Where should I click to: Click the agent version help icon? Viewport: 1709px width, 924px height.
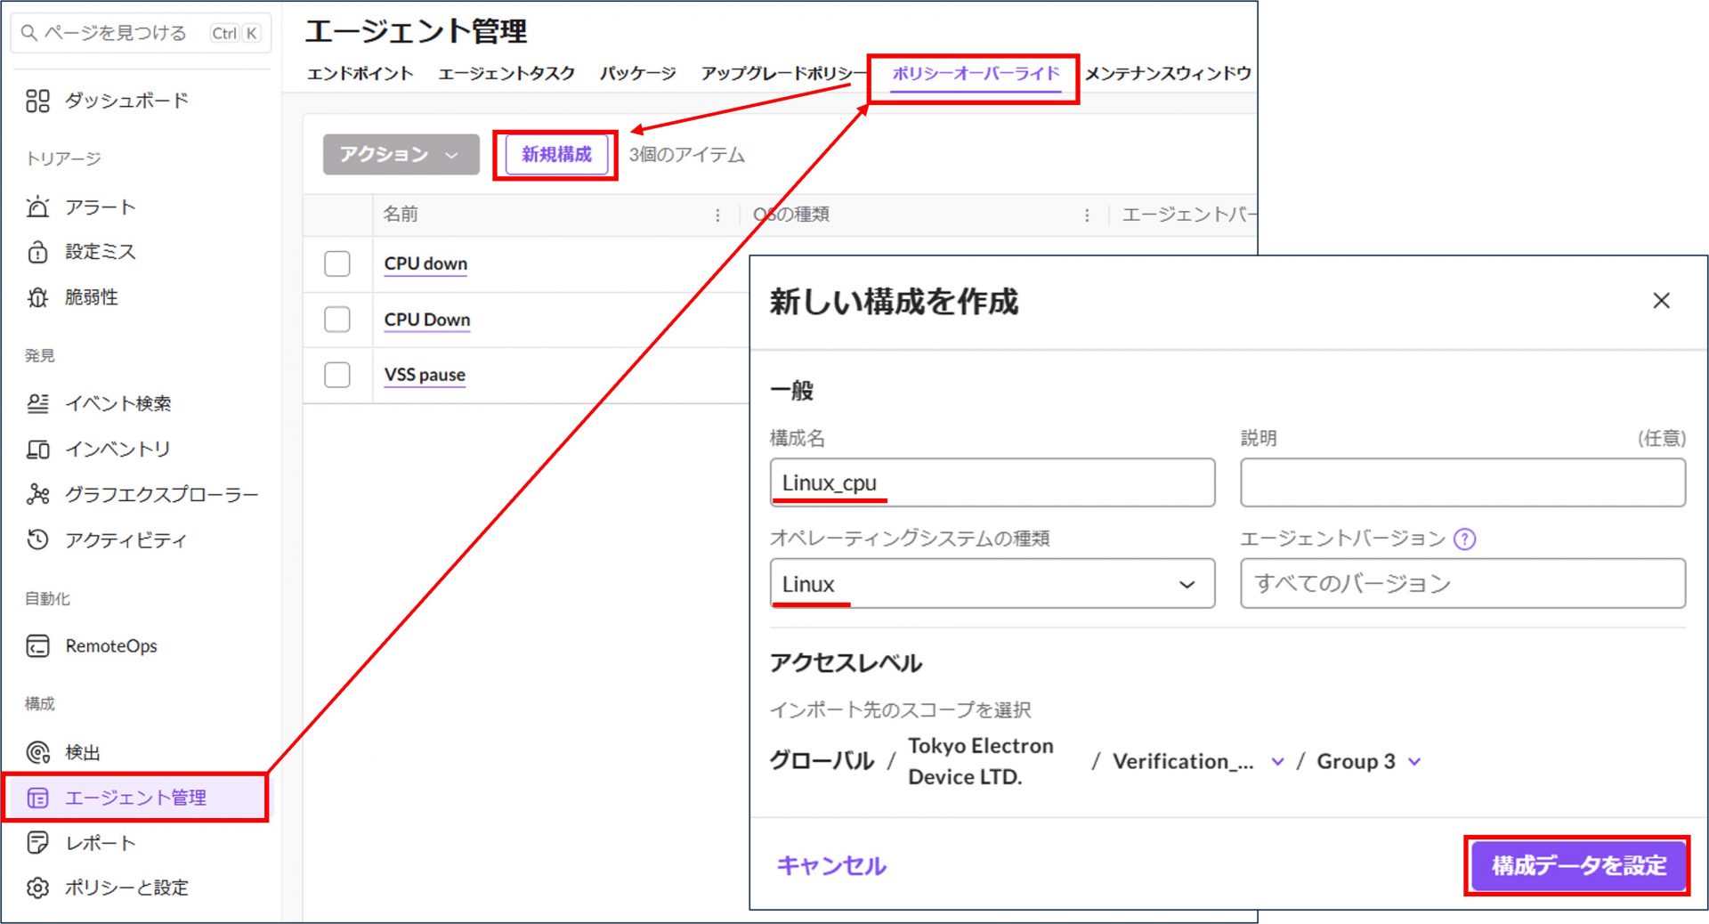click(1464, 539)
